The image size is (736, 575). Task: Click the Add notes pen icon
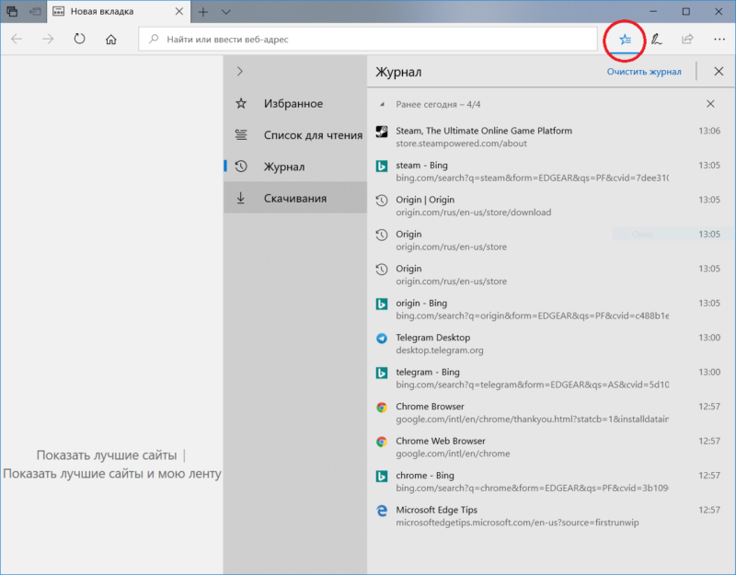click(x=656, y=40)
